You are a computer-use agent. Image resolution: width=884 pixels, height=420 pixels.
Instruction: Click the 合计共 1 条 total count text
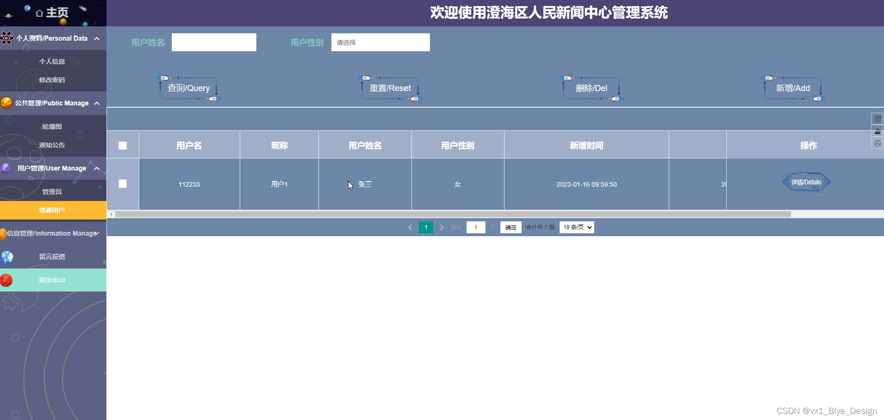click(x=541, y=227)
